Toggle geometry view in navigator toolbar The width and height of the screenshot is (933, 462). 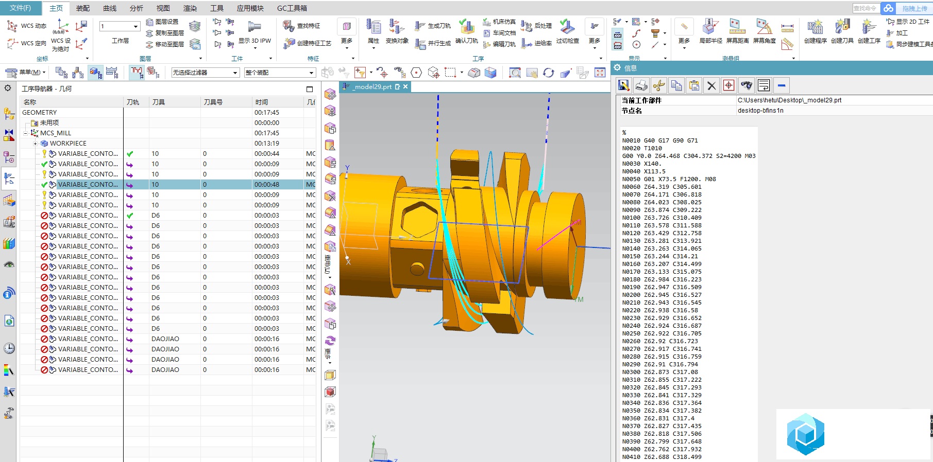[96, 73]
